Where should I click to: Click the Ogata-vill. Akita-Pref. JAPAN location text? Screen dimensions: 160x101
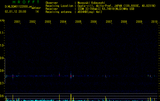tap(100, 6)
